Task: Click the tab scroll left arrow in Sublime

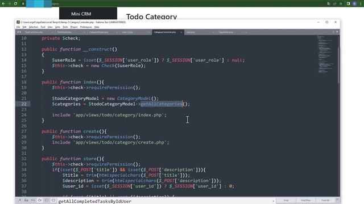Action: click(18, 32)
